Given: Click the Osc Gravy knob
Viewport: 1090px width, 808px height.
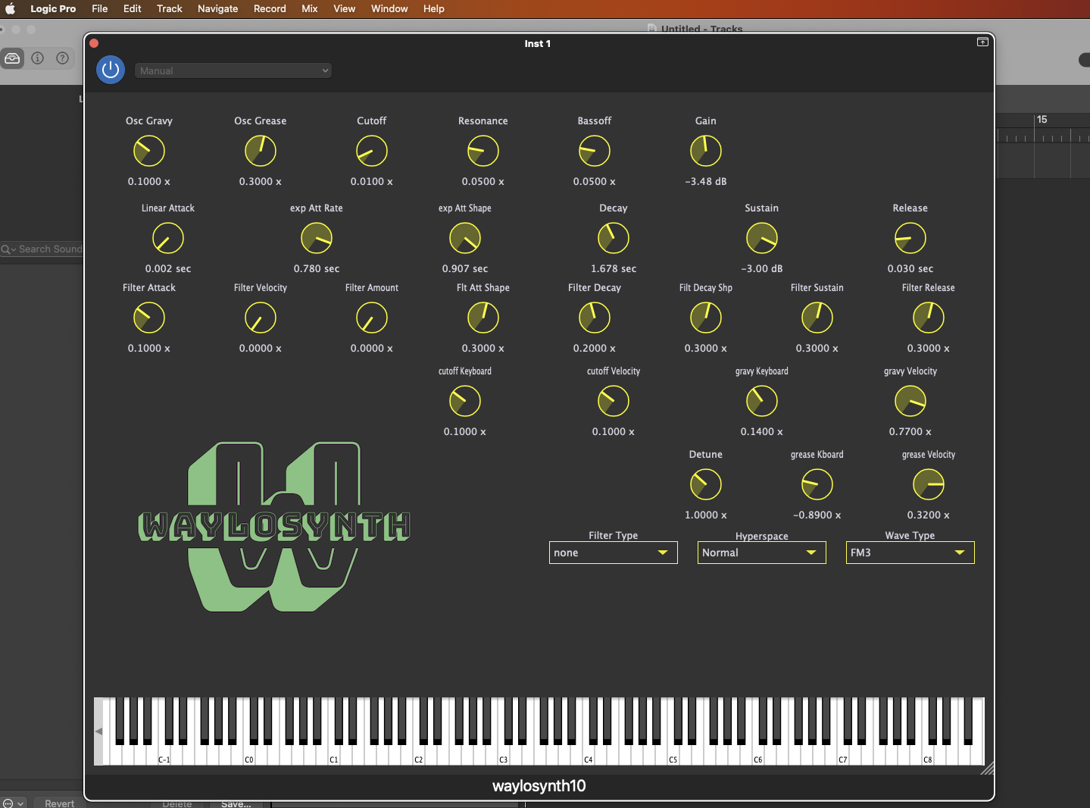Looking at the screenshot, I should point(149,151).
